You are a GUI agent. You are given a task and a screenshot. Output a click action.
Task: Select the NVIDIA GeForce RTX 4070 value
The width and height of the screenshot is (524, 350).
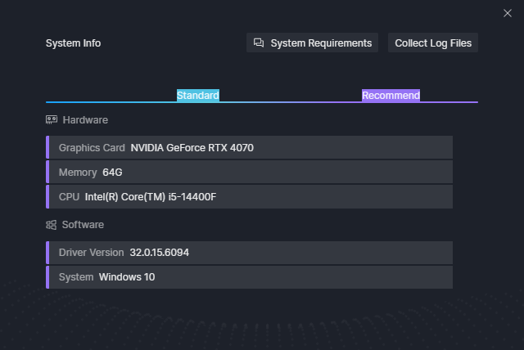point(192,148)
